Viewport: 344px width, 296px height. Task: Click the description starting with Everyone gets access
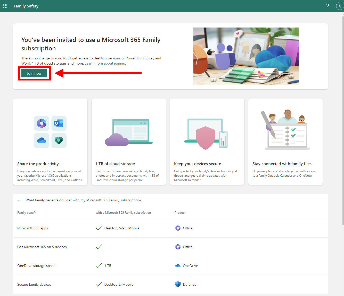click(x=50, y=176)
